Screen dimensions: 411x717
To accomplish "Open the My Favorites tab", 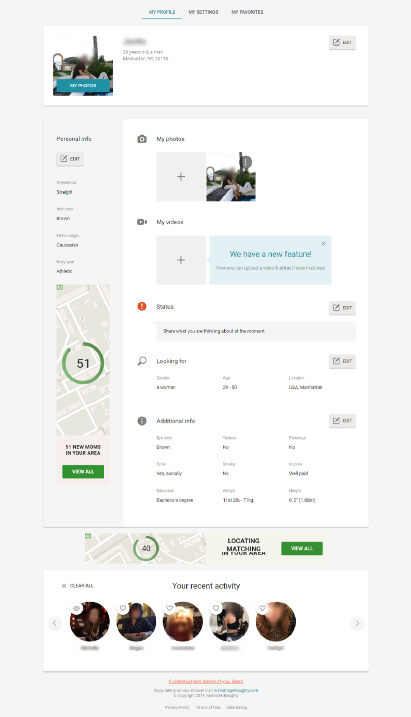I will pyautogui.click(x=247, y=12).
